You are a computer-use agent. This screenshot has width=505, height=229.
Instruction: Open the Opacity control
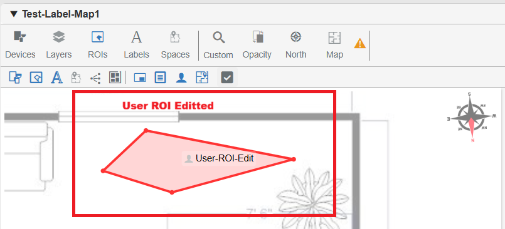tap(257, 45)
